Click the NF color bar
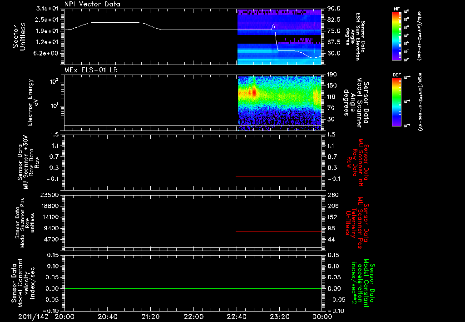This screenshot has height=322, width=465. [397, 35]
